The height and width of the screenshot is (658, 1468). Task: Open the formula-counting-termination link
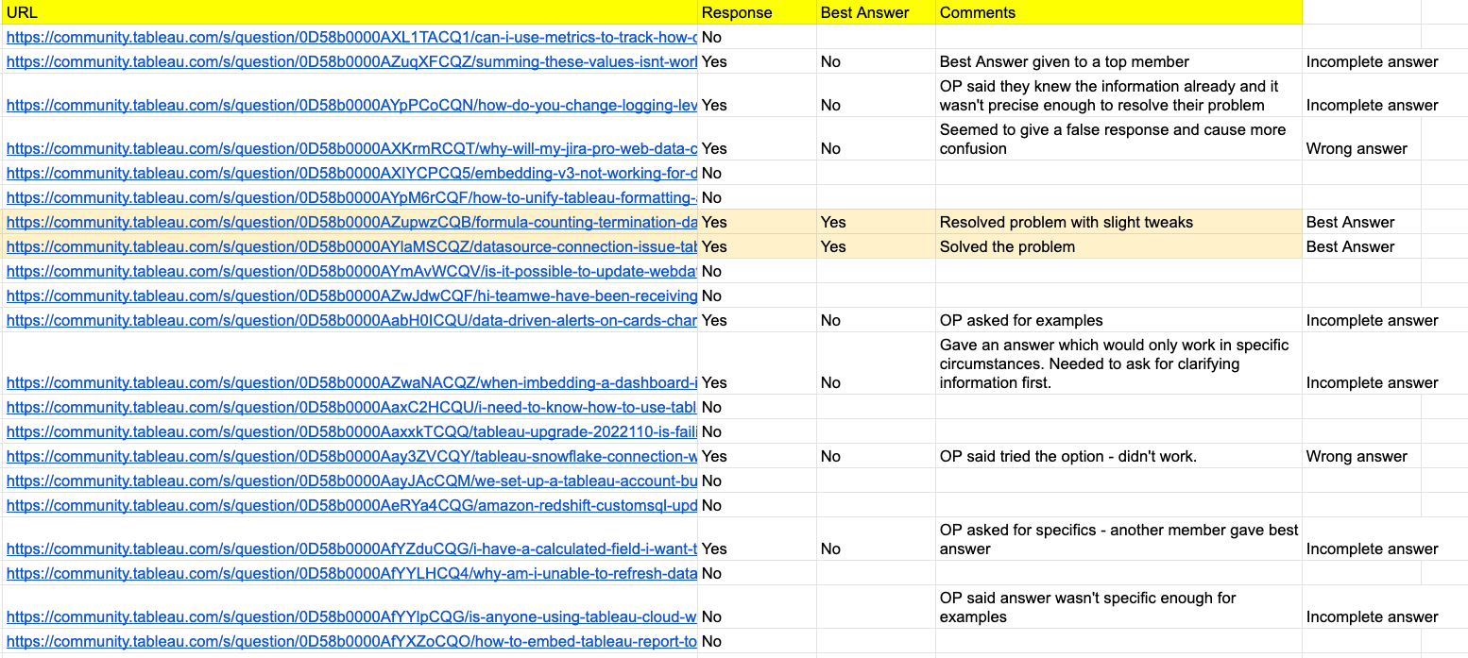(351, 223)
